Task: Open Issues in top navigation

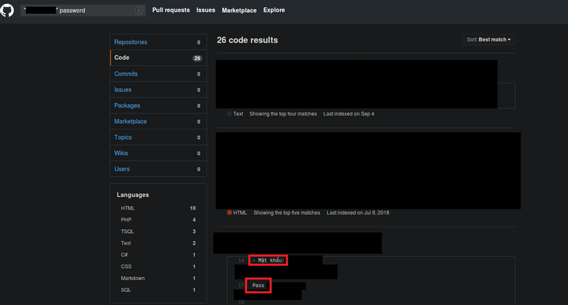Action: coord(206,10)
